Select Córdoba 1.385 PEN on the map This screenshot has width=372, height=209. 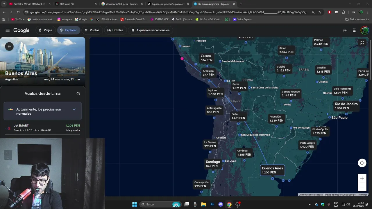244,153
